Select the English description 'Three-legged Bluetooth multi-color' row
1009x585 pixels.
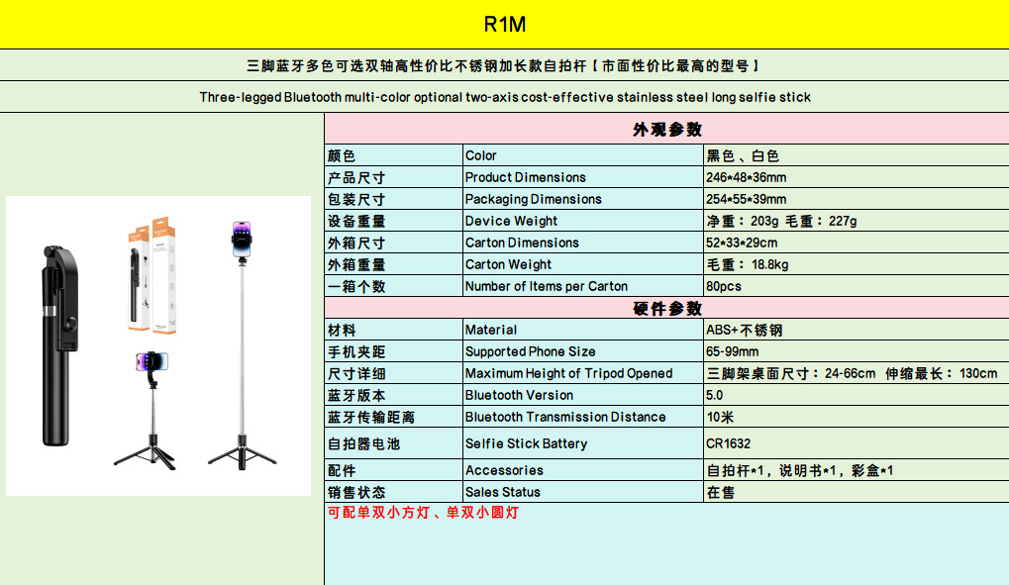click(x=505, y=97)
